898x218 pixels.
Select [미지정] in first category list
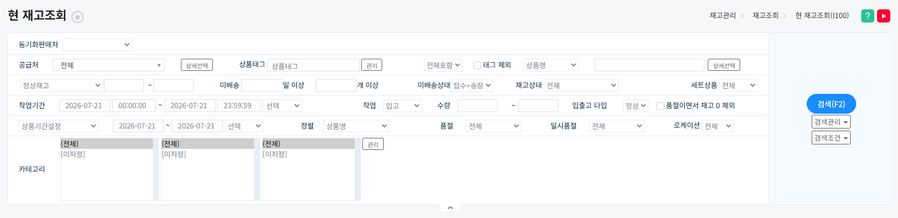(x=106, y=154)
